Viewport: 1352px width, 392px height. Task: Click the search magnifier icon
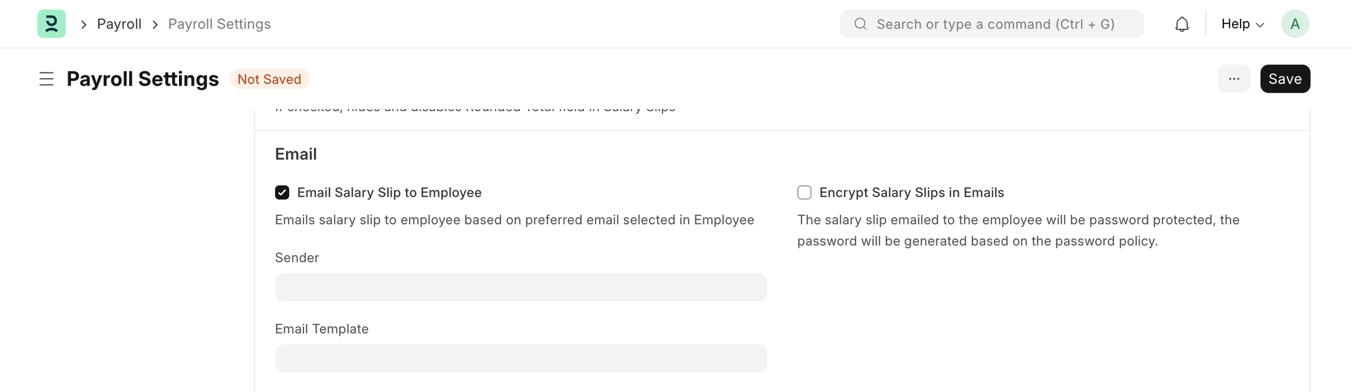click(x=860, y=24)
